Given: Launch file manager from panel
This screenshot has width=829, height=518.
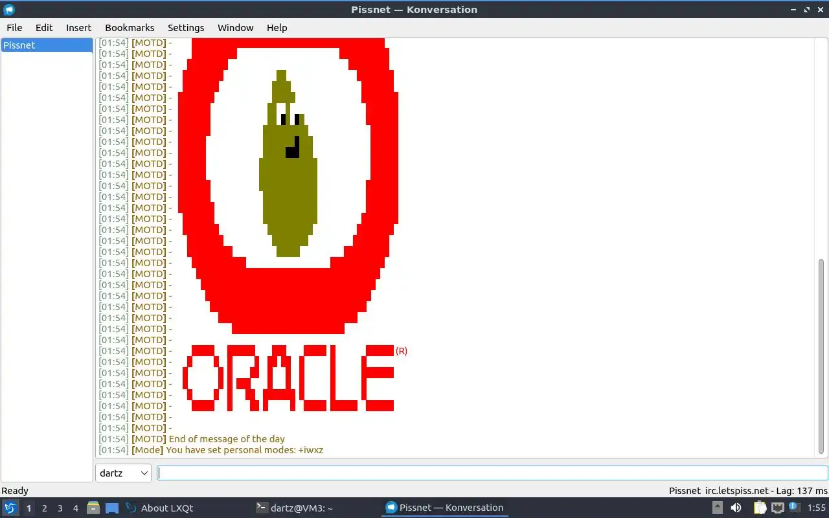Looking at the screenshot, I should 93,508.
